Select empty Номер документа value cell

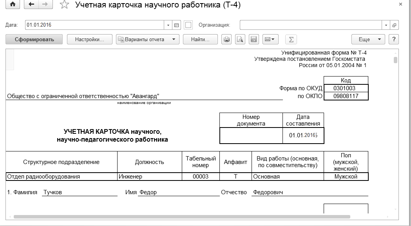[251, 135]
